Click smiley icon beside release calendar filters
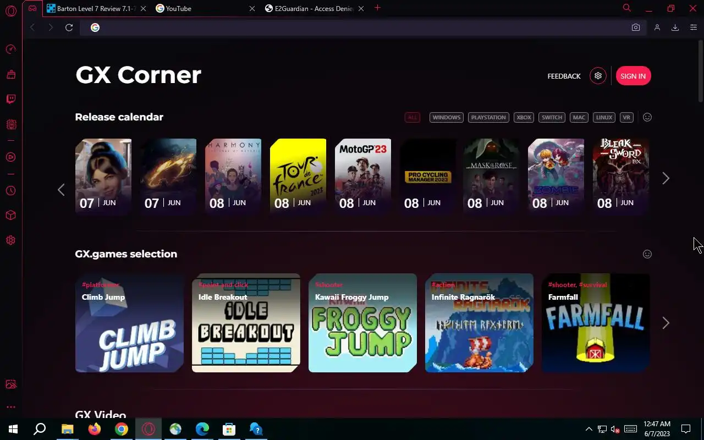The image size is (704, 440). [647, 117]
